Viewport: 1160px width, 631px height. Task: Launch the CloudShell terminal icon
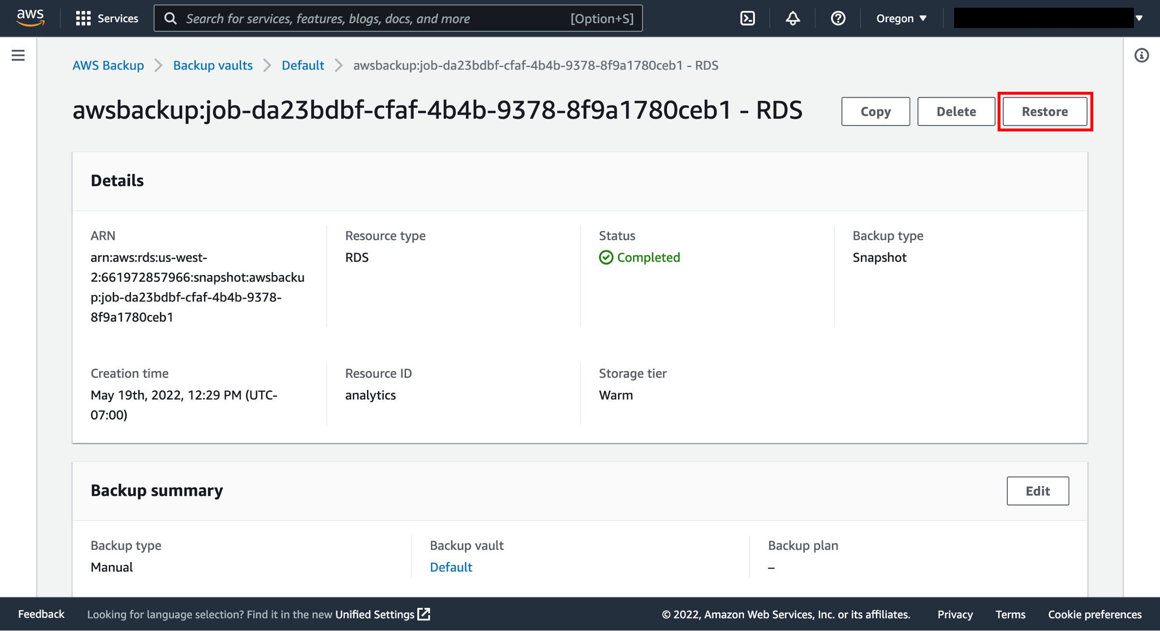click(747, 18)
